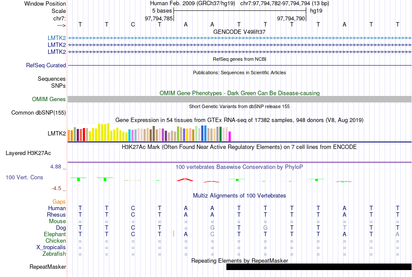The image size is (412, 277).
Task: Click the chr7:97,794,782-97,794,794 coordinates text
Action: 275,3
